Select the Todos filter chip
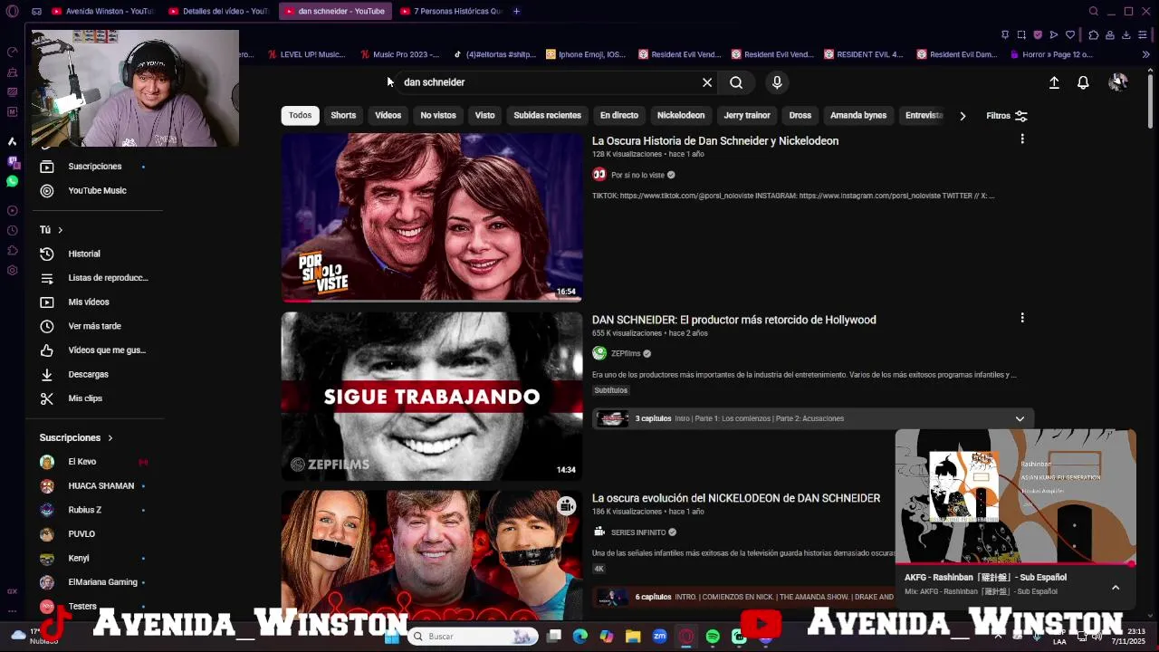1159x652 pixels. tap(300, 115)
